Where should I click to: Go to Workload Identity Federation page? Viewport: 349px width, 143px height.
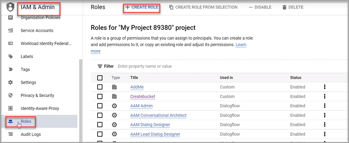pos(46,43)
